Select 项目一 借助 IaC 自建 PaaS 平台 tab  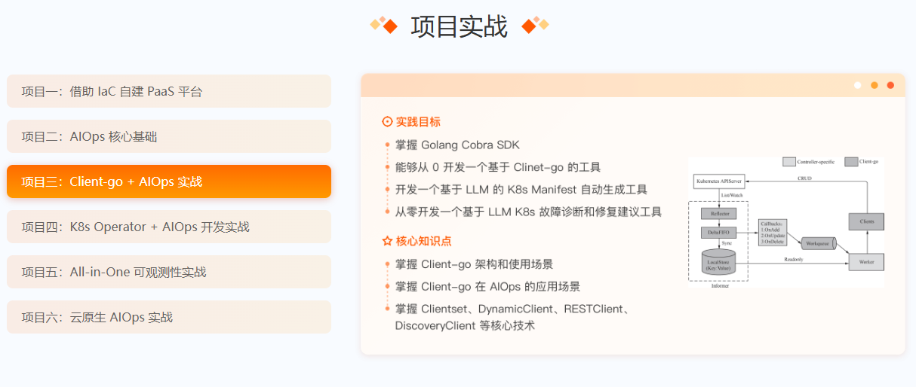pyautogui.click(x=169, y=91)
